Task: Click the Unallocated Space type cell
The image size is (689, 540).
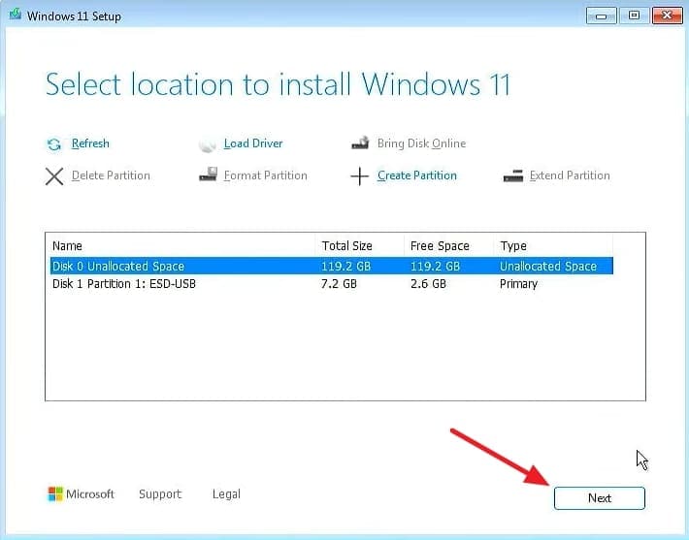Action: [548, 267]
